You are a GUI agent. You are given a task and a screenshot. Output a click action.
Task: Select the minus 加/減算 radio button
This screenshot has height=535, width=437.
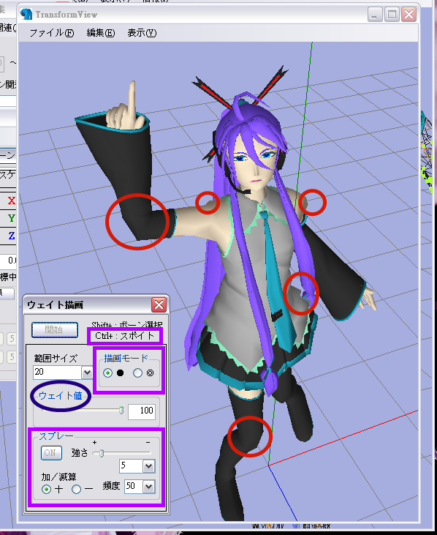(x=76, y=490)
